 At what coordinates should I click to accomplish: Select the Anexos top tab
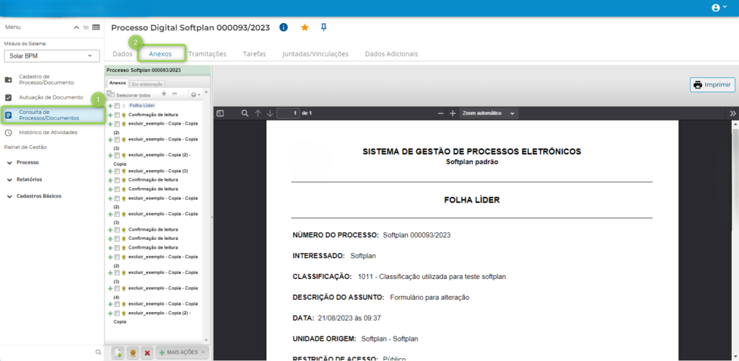161,53
